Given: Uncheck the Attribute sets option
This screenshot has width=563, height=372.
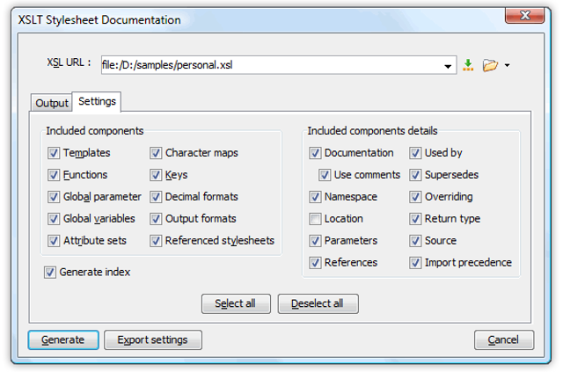Looking at the screenshot, I should 54,241.
